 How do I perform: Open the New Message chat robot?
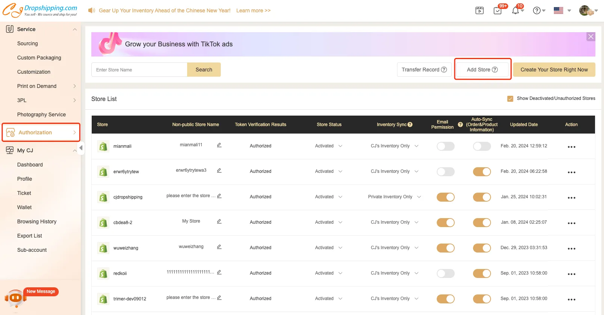[x=15, y=298]
